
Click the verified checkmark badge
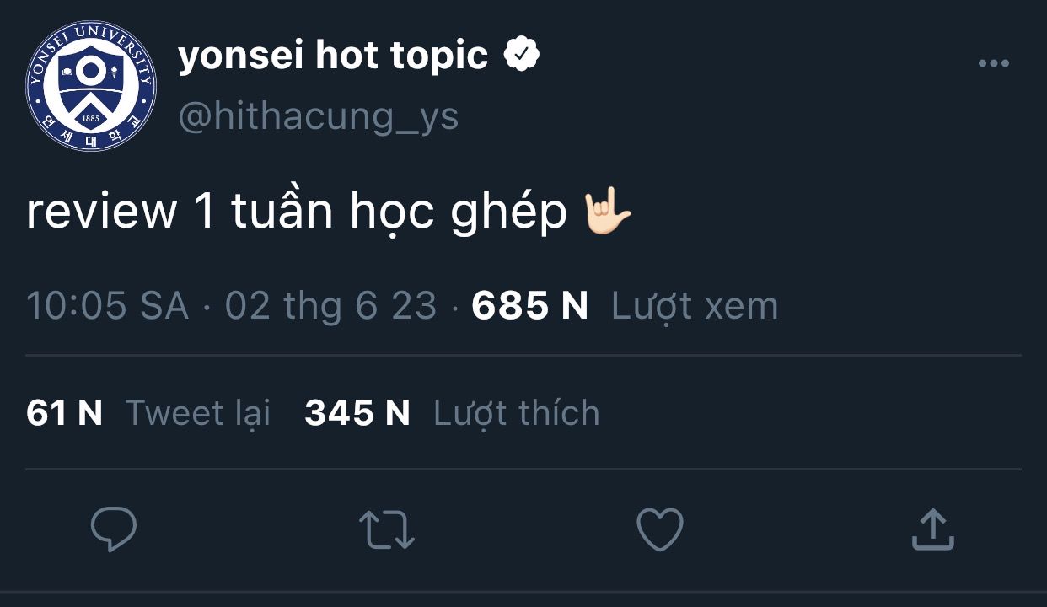tap(522, 56)
